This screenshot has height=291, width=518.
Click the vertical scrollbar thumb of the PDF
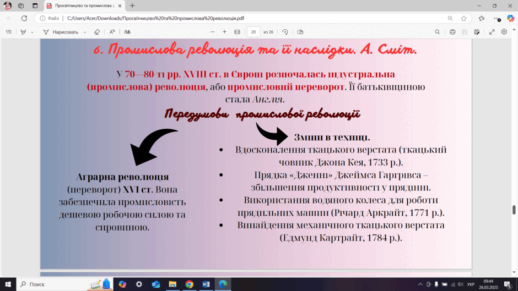tap(514, 210)
